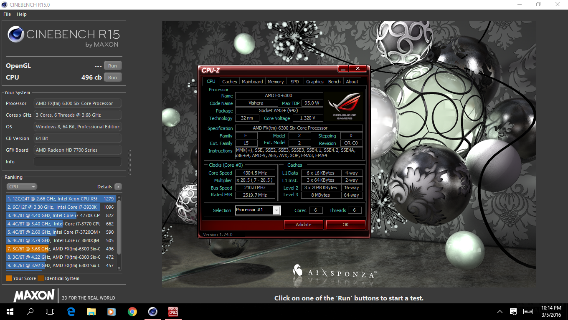The image size is (568, 320).
Task: Open the Help menu in Cinebench
Action: pyautogui.click(x=22, y=14)
